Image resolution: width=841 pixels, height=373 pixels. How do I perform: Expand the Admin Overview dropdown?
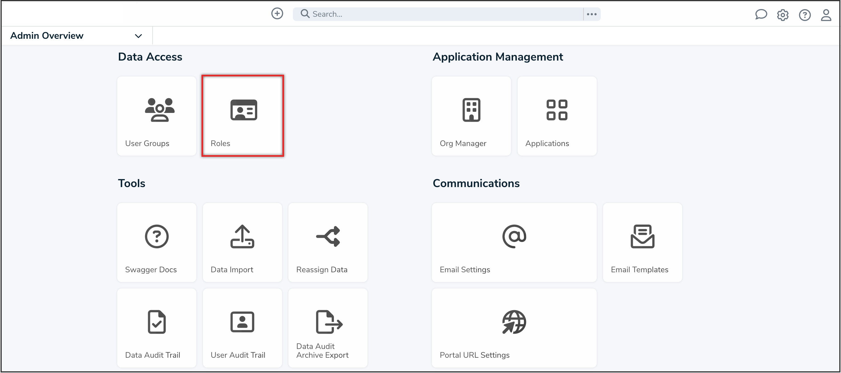point(138,36)
